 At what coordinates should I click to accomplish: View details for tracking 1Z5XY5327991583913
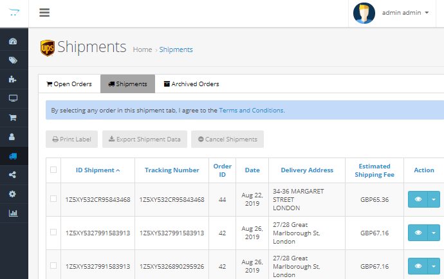click(418, 233)
